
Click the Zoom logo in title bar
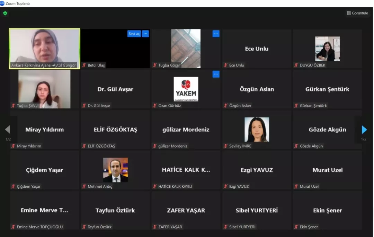point(2,3)
